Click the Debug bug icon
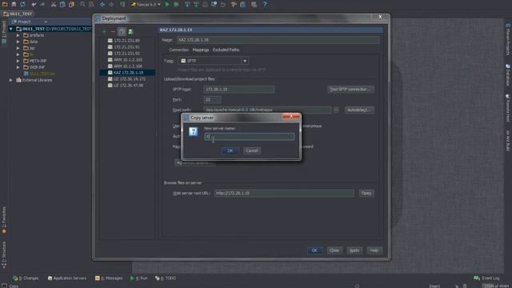 coord(176,4)
